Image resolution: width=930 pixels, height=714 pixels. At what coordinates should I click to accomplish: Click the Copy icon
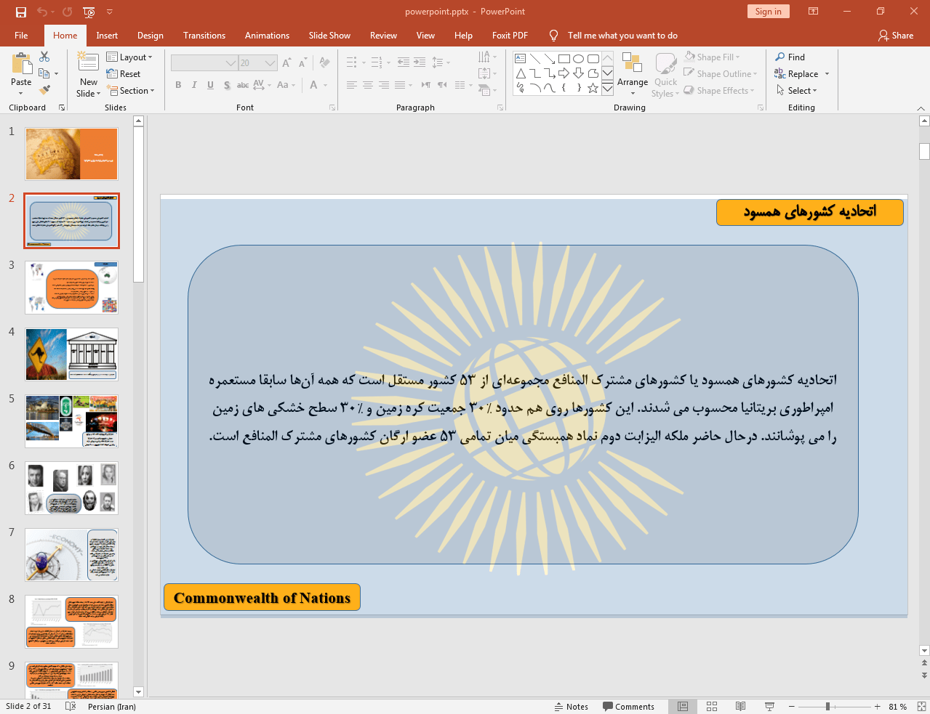pyautogui.click(x=44, y=73)
